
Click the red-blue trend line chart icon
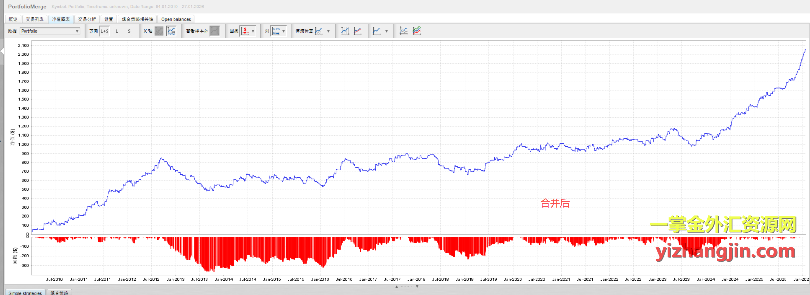tap(358, 31)
